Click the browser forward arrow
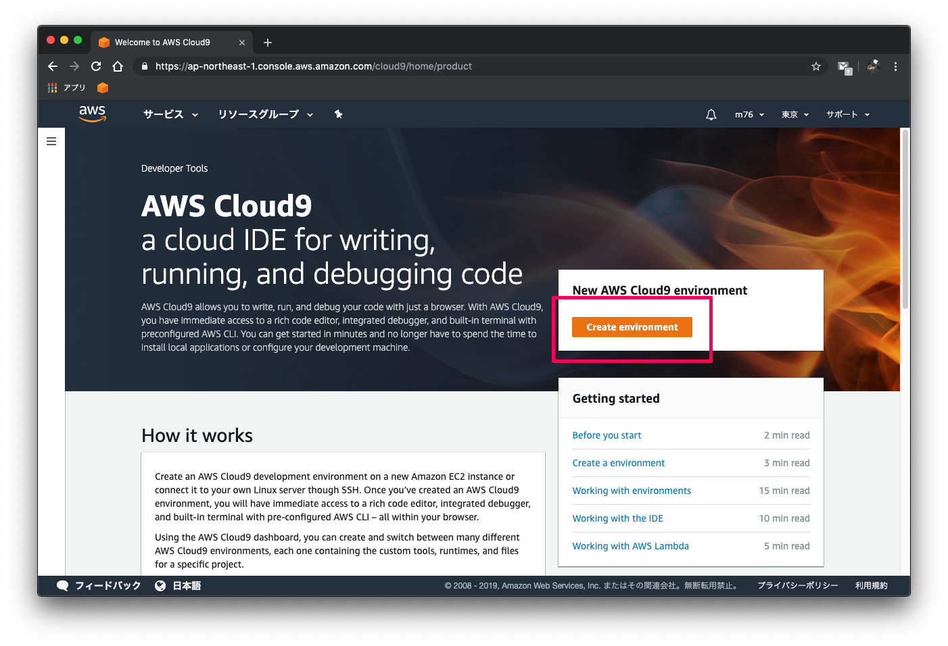The image size is (948, 646). point(74,66)
